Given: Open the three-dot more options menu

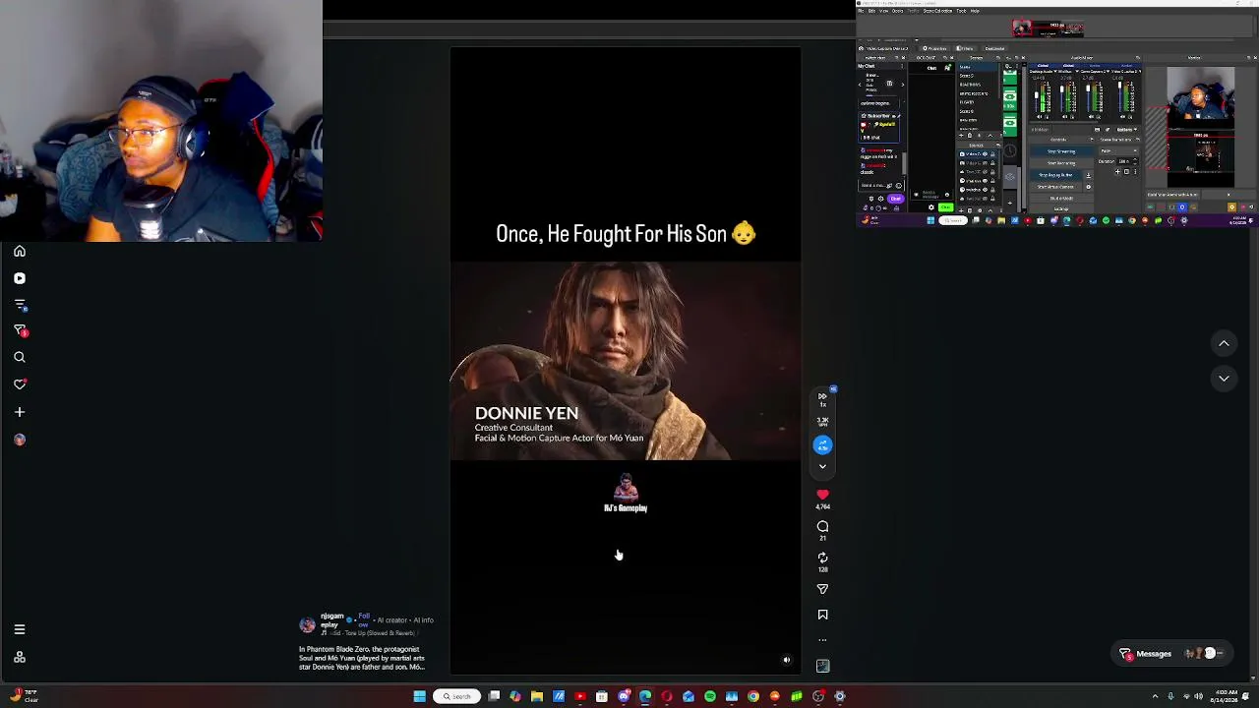Looking at the screenshot, I should [x=822, y=640].
